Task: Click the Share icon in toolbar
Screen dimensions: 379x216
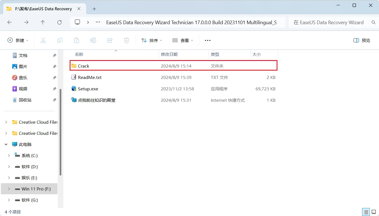Action: coord(110,40)
